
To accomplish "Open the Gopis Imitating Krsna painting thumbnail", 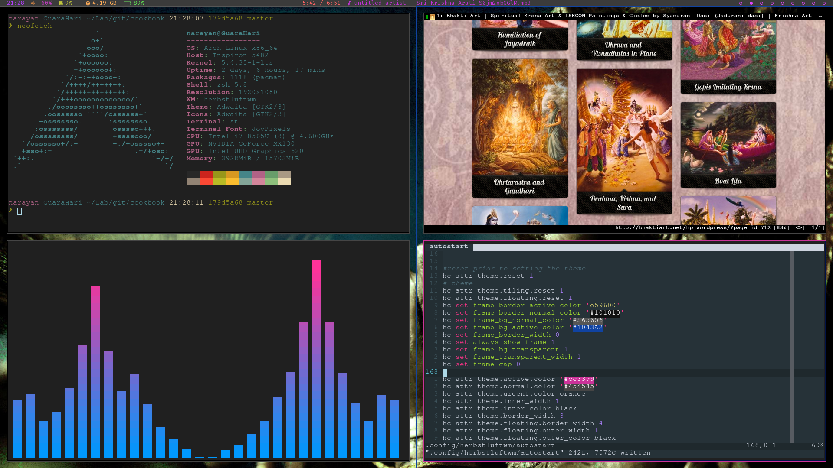I will pyautogui.click(x=728, y=50).
